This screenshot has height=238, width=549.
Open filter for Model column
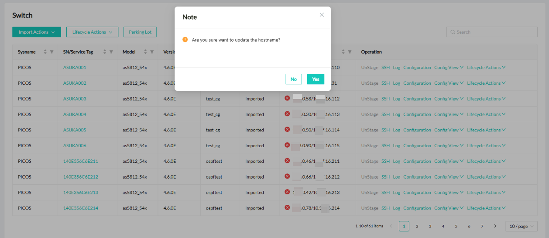tap(152, 52)
